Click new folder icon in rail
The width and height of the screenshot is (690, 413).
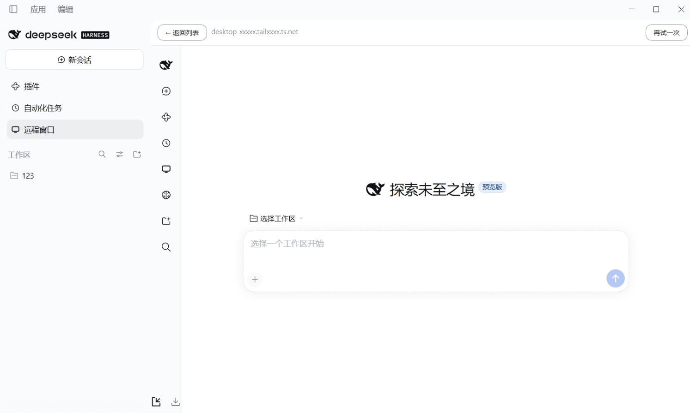pos(166,221)
